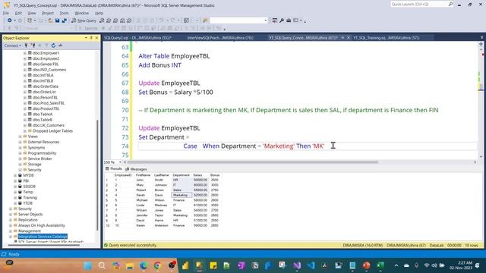Select Integration Services Catalogs node
The width and height of the screenshot is (486, 273).
(x=43, y=237)
